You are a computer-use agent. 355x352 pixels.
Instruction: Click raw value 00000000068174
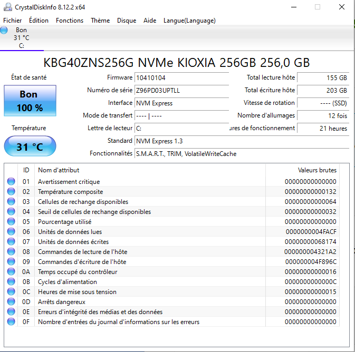pyautogui.click(x=310, y=241)
